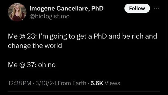Select the 'From Earth' location label

click(72, 83)
